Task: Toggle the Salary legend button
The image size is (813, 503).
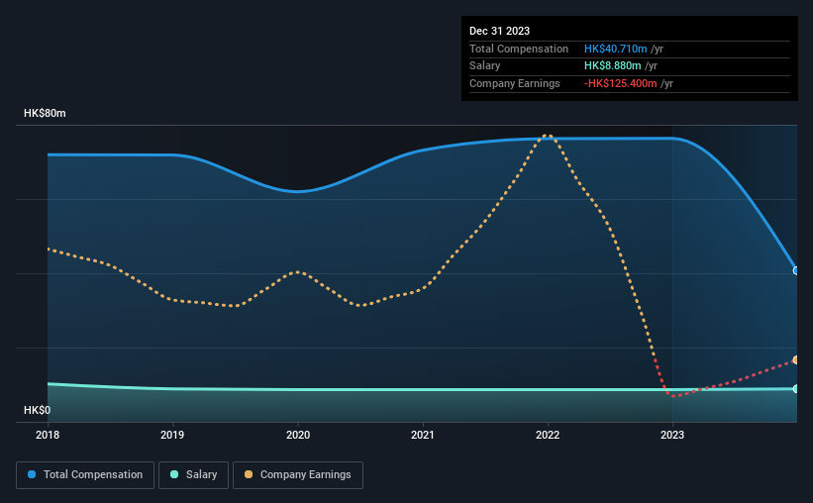Action: click(x=193, y=475)
